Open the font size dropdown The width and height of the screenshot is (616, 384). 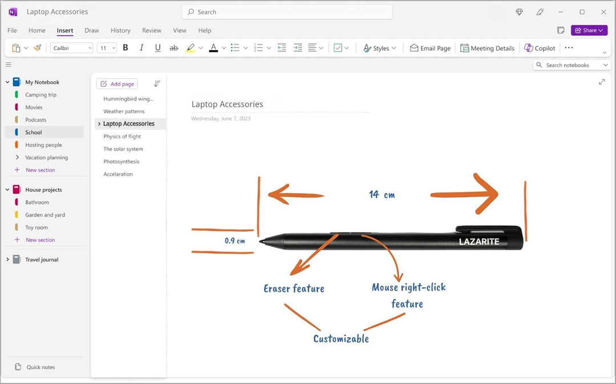107,48
